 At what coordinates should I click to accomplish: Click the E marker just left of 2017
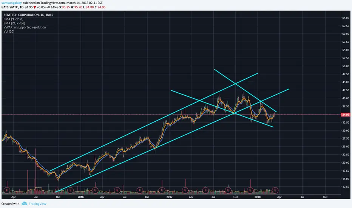point(162,191)
